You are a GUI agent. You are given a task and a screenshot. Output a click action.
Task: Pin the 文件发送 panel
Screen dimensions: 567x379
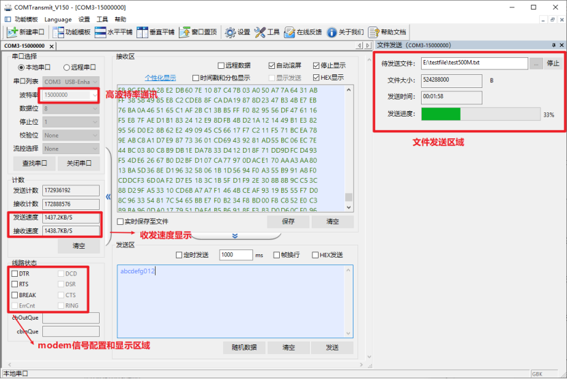point(553,45)
